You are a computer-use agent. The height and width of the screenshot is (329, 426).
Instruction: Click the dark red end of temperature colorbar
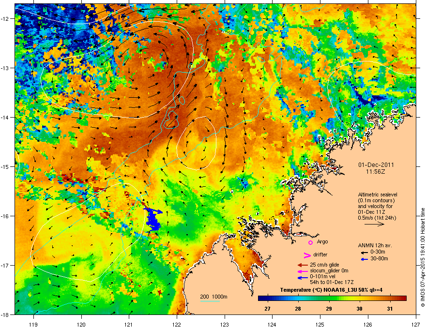(404, 299)
